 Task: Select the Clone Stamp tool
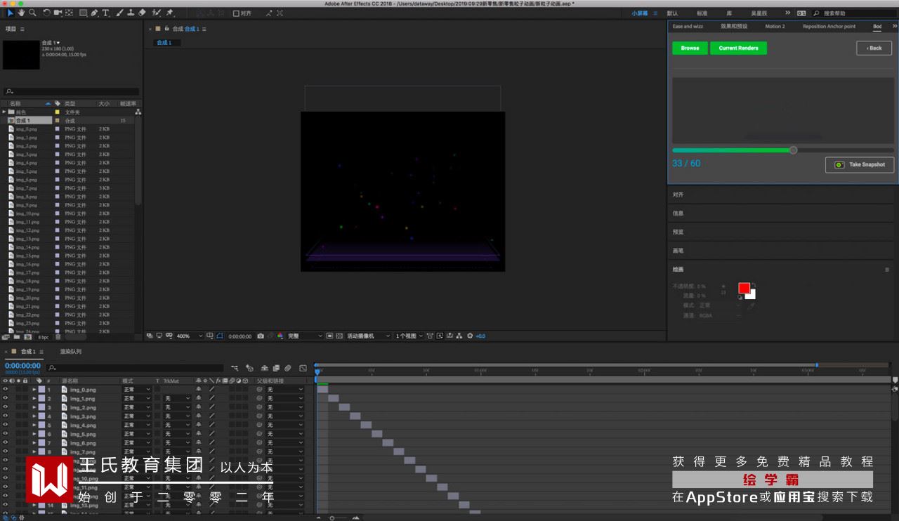(x=131, y=13)
